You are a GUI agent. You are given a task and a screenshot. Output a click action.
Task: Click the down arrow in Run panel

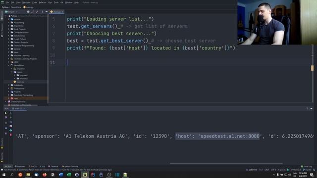click(x=11, y=118)
